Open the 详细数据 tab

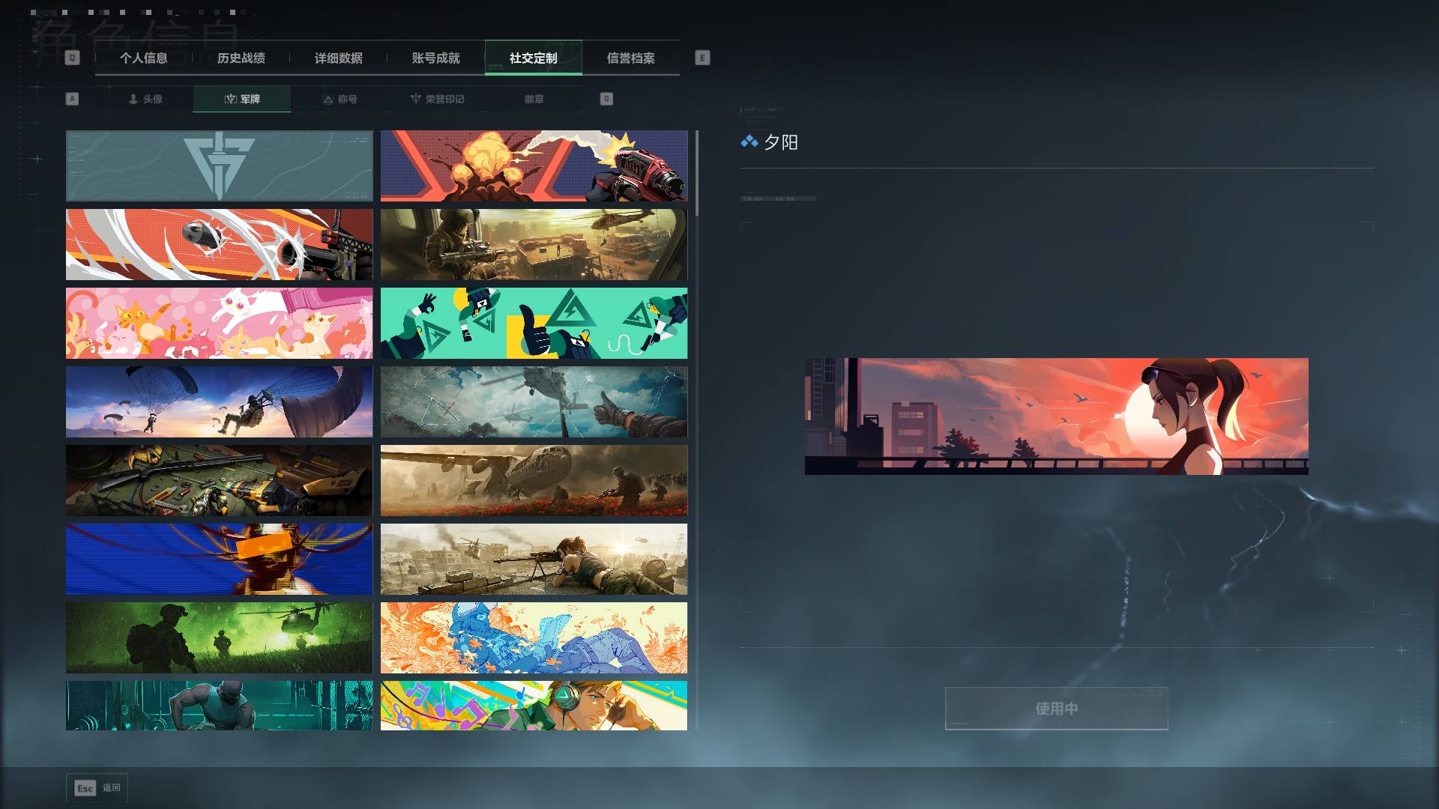tap(338, 58)
